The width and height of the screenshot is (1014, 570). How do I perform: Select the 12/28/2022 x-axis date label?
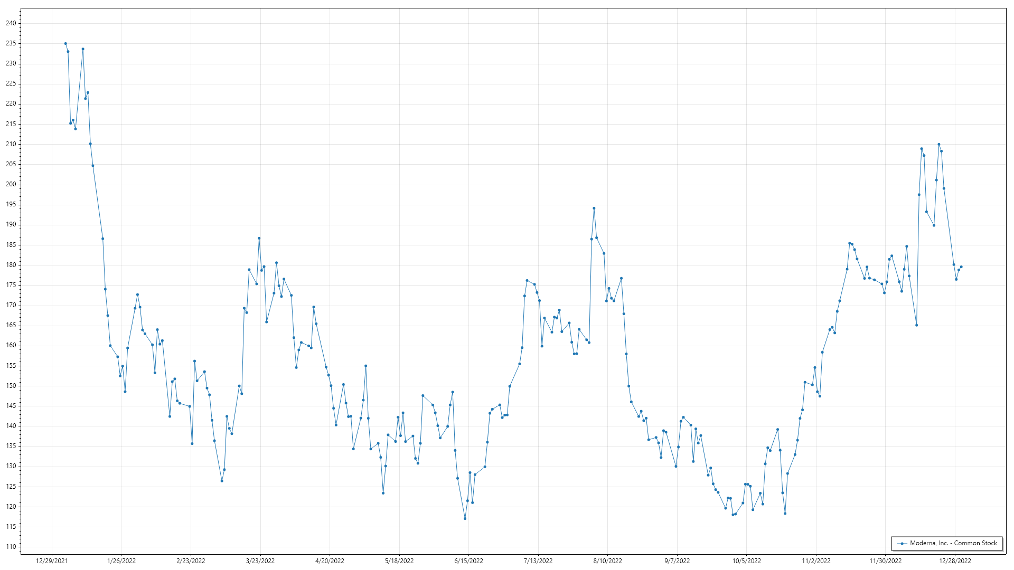coord(955,561)
